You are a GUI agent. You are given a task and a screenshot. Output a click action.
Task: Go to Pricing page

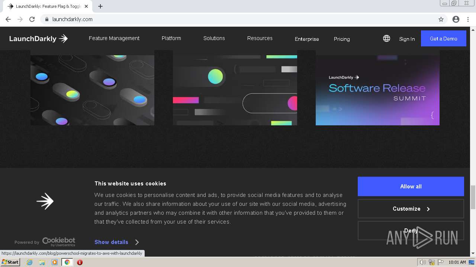[x=342, y=39]
